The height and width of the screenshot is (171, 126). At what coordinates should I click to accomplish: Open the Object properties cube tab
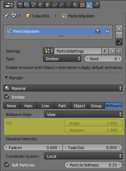point(48,5)
